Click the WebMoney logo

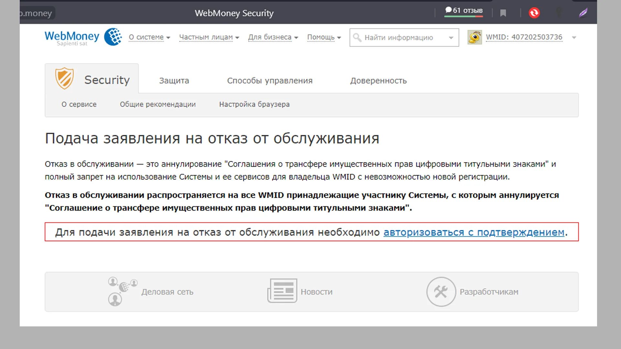83,37
